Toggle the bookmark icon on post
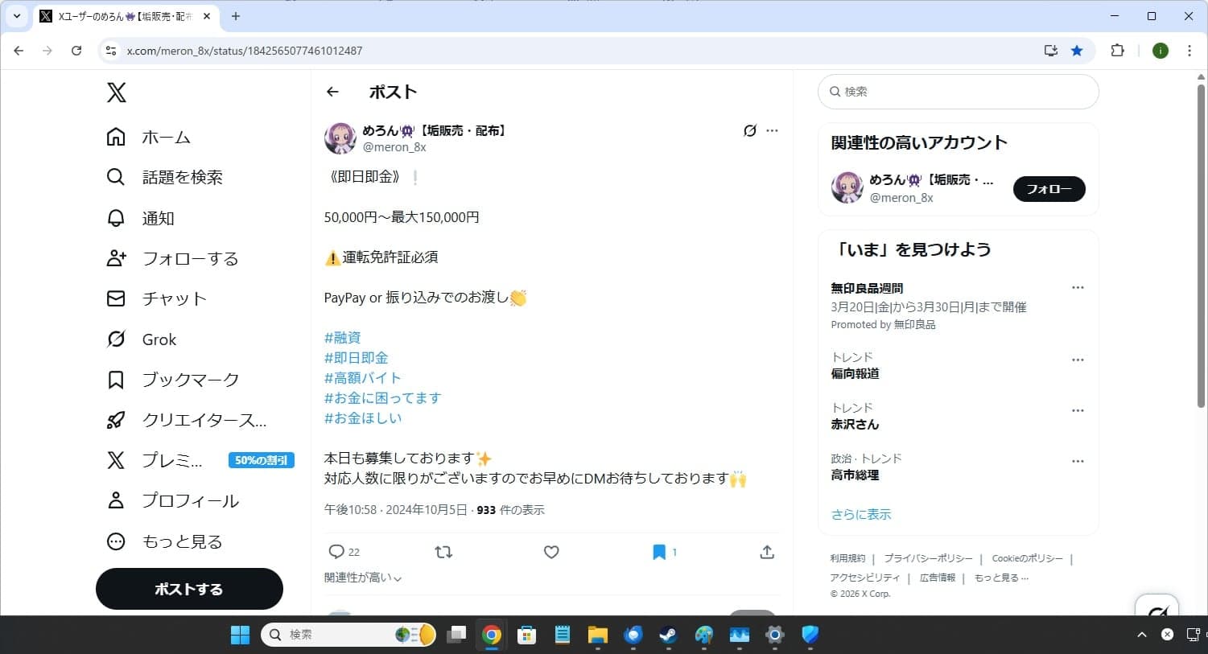 (x=659, y=552)
